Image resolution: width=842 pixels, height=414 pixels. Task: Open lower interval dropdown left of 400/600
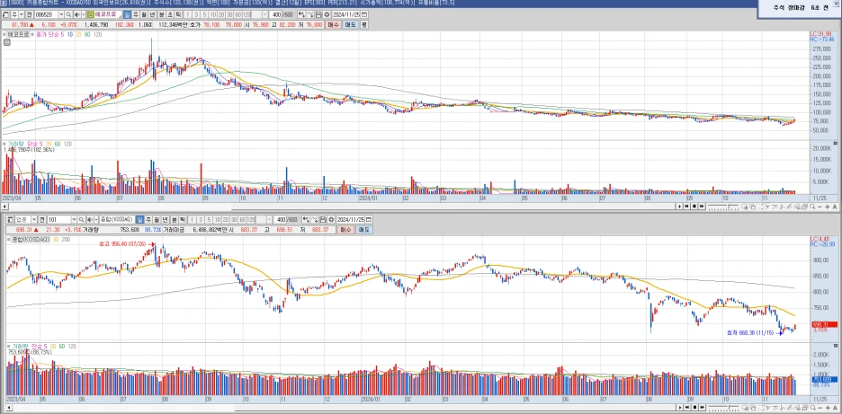pyautogui.click(x=270, y=219)
